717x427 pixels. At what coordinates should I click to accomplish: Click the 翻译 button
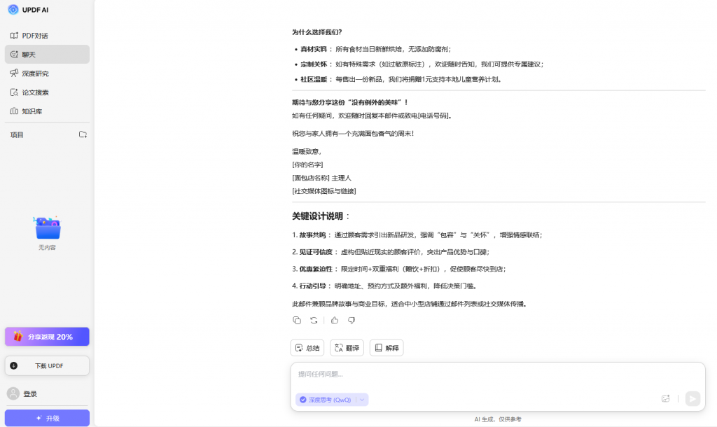pyautogui.click(x=347, y=348)
